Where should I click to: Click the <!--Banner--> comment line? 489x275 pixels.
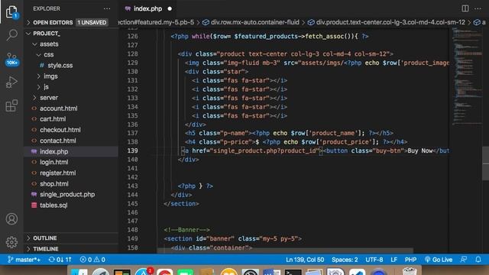[186, 230]
